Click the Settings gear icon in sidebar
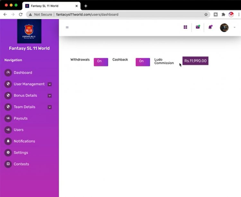 [8, 153]
